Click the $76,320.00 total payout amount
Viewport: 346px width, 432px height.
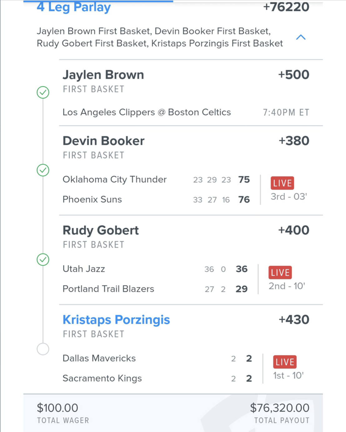(280, 408)
